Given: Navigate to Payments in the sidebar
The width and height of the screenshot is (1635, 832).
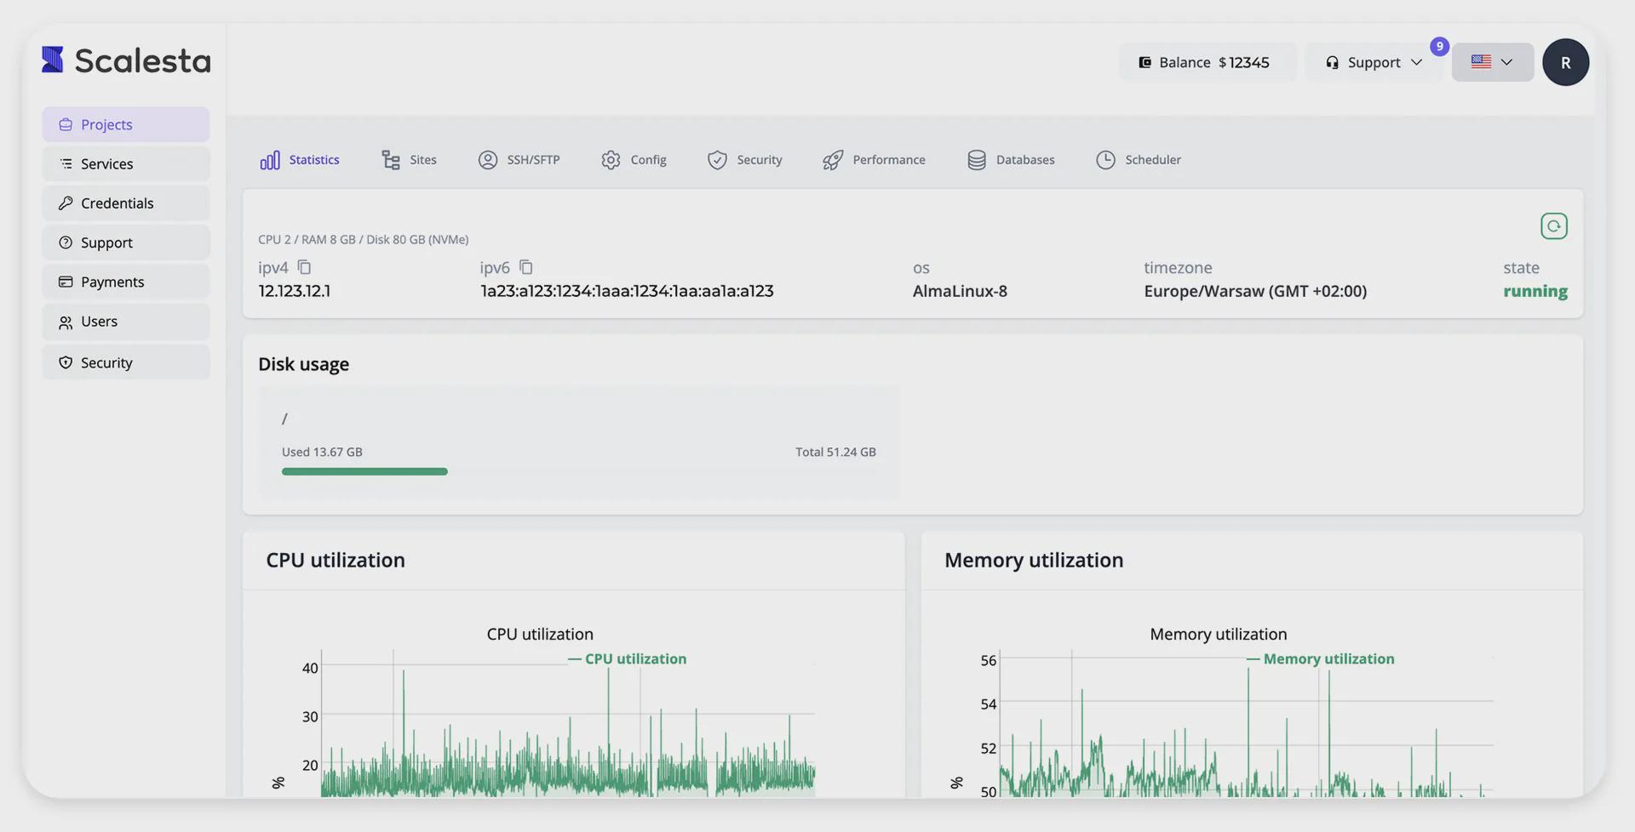Looking at the screenshot, I should point(112,282).
